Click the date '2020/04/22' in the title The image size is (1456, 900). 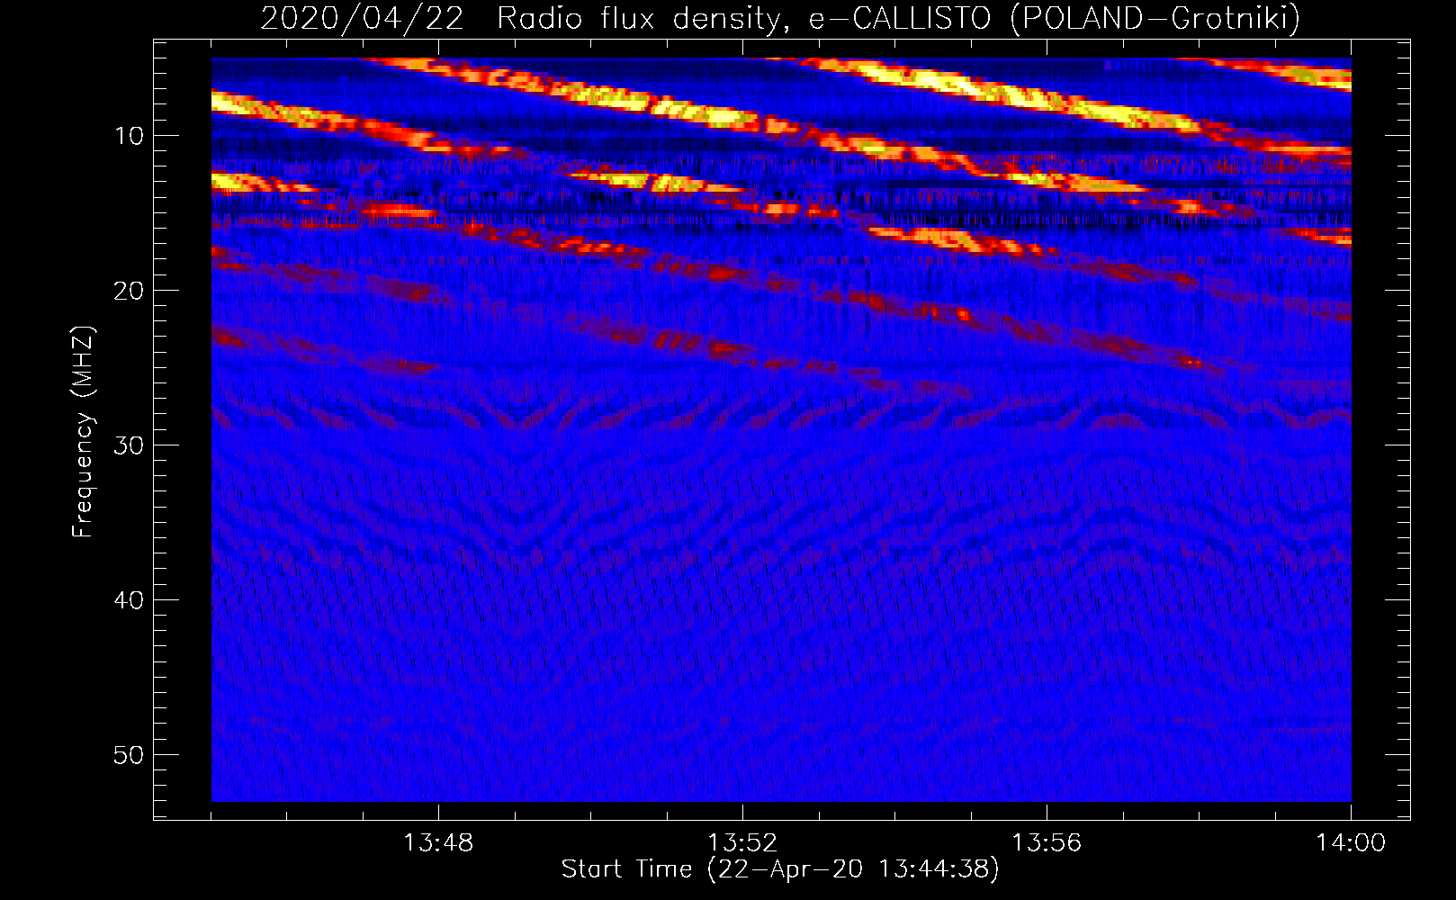click(x=362, y=18)
